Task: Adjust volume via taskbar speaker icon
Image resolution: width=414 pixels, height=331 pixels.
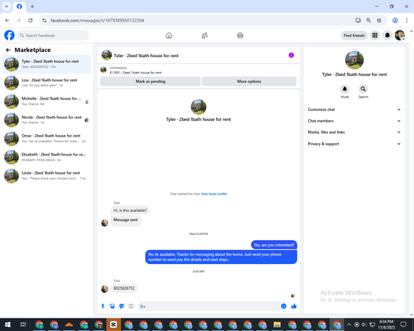Action: [364, 324]
